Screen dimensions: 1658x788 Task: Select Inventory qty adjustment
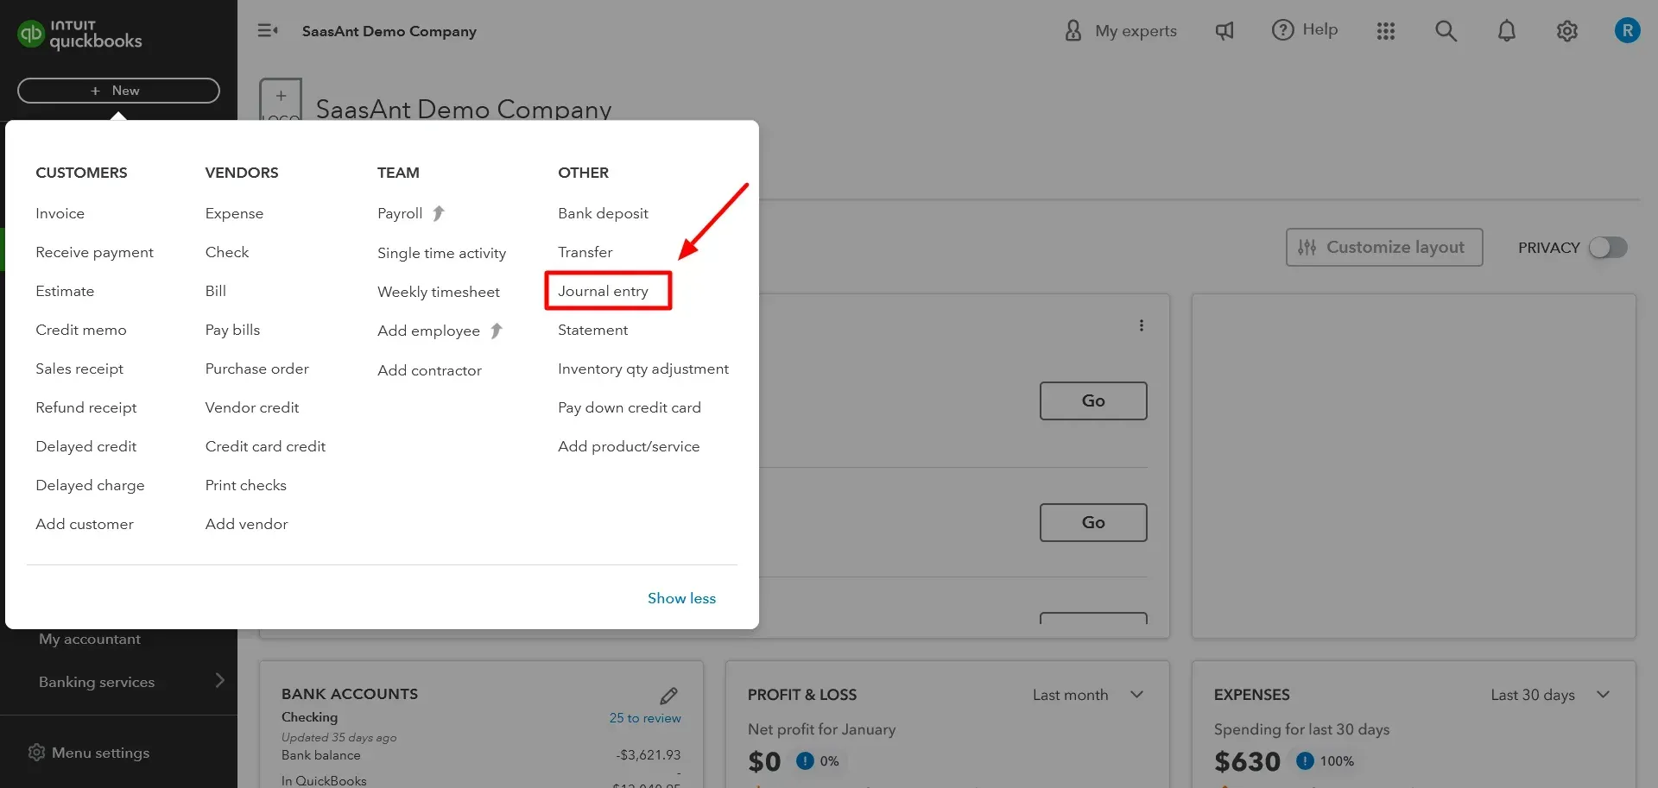tap(643, 369)
